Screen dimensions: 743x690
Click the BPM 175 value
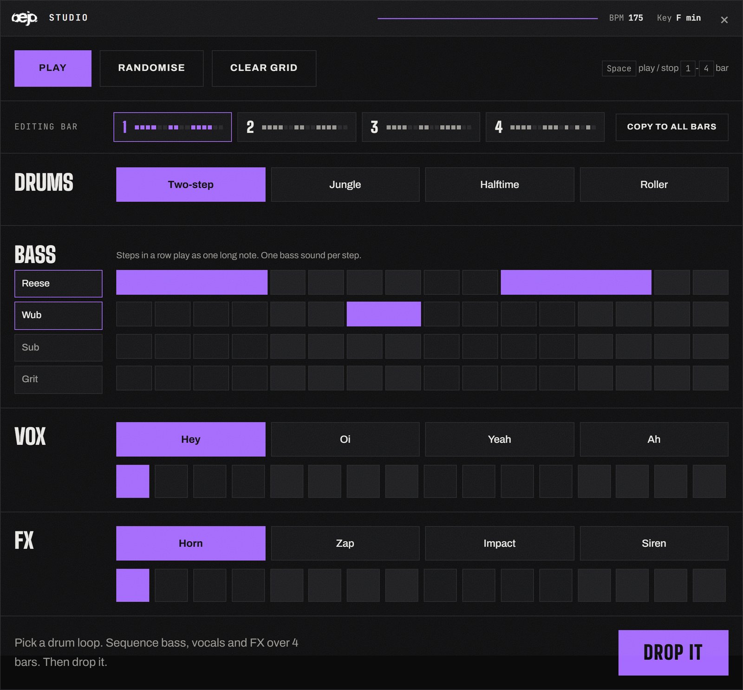click(x=626, y=18)
